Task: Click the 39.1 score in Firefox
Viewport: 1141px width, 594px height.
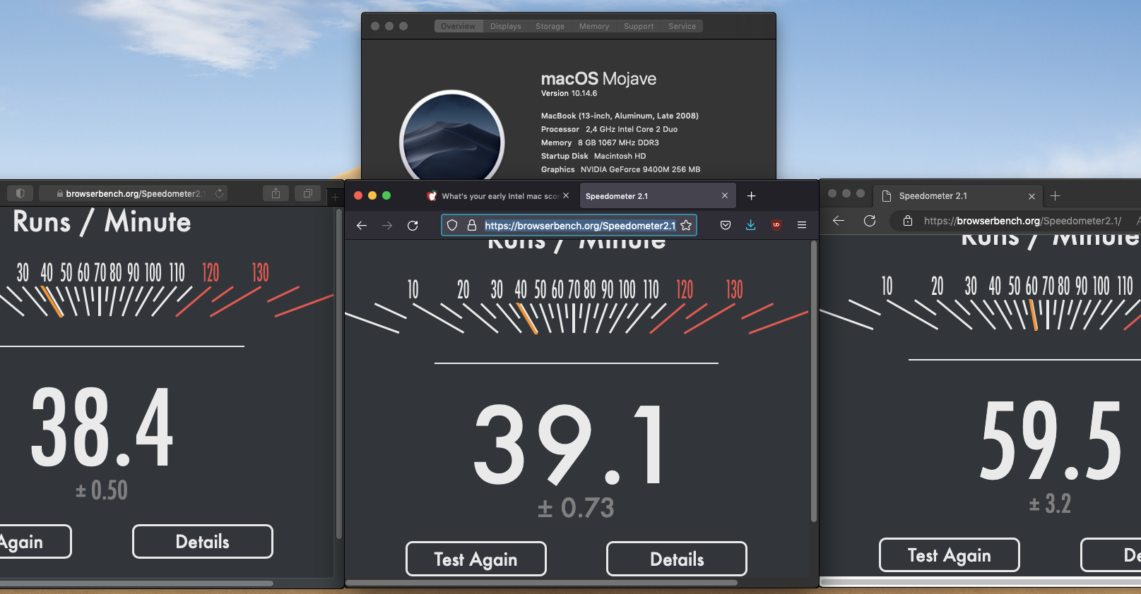Action: pyautogui.click(x=569, y=444)
